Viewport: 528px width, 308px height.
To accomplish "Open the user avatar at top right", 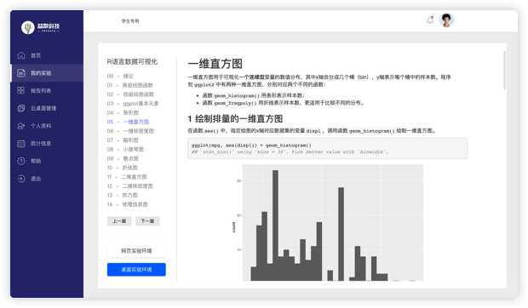I will [446, 20].
